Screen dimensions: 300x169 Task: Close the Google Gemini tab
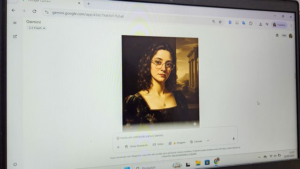(79, 3)
